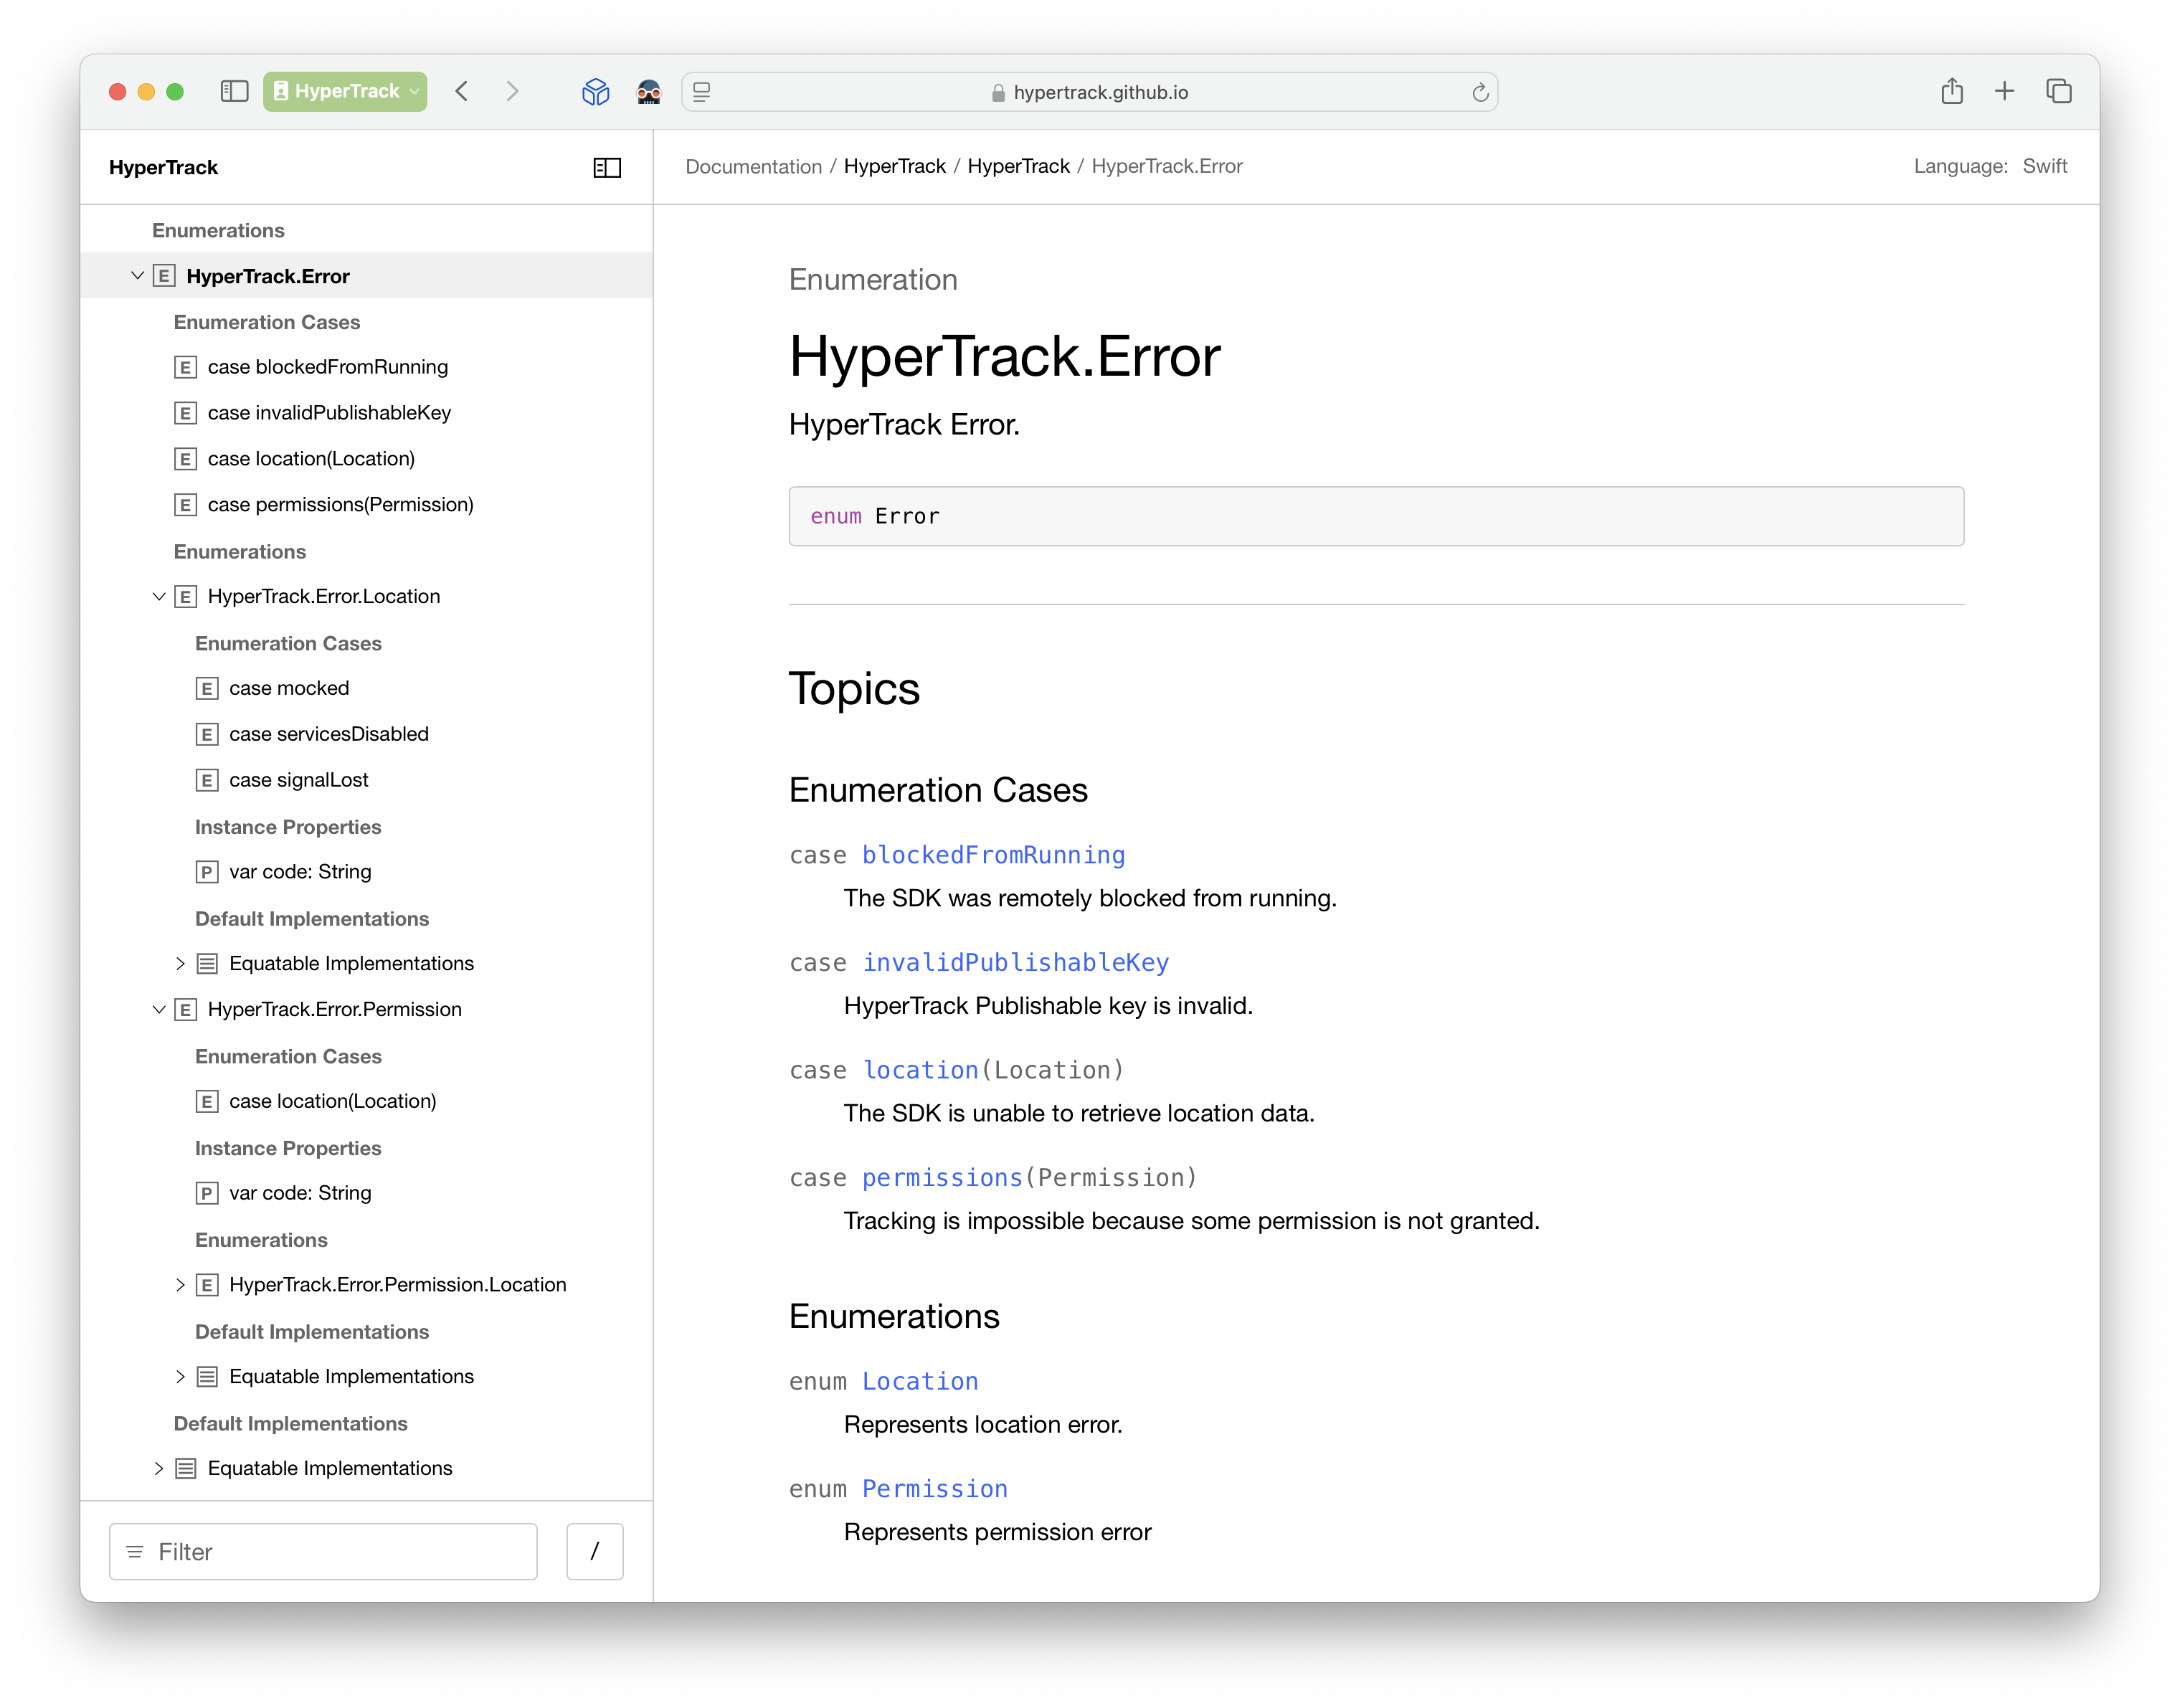2180x1708 pixels.
Task: Select case signalLost in sidebar
Action: (x=298, y=780)
